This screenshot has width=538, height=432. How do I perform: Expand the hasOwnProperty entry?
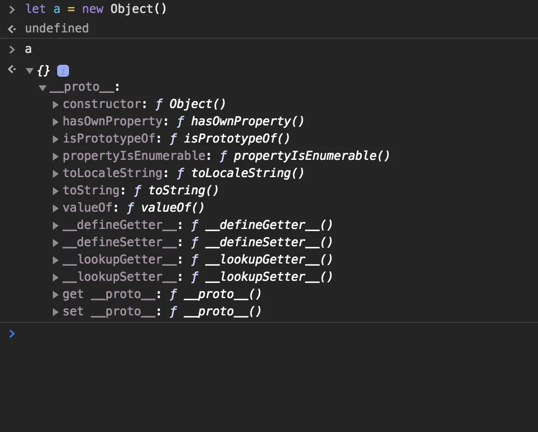pyautogui.click(x=56, y=122)
